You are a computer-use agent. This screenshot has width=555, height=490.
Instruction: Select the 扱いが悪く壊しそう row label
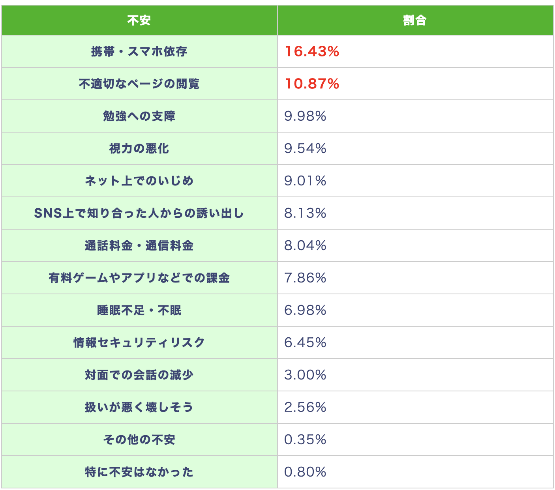pyautogui.click(x=139, y=408)
